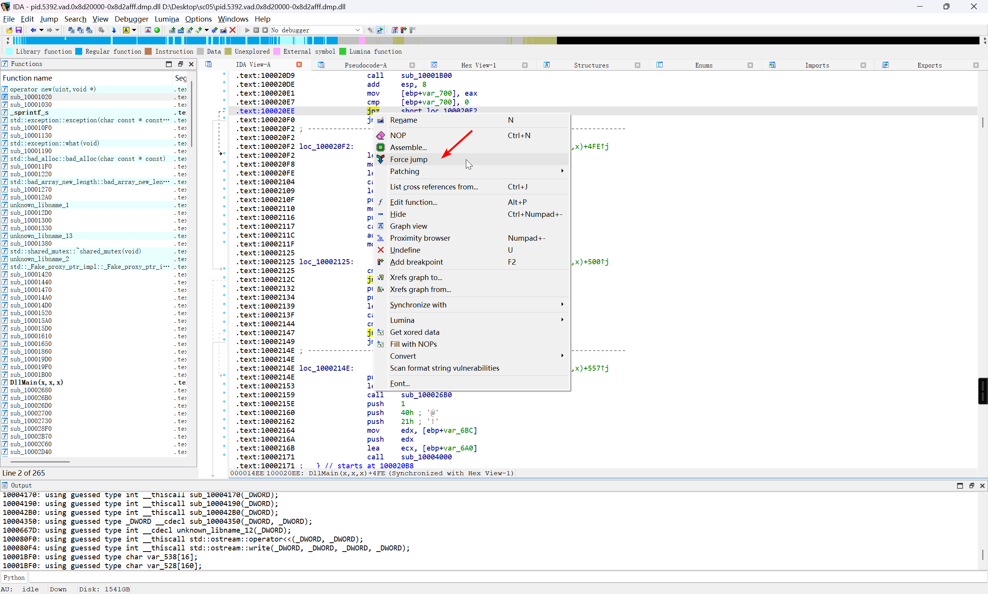Select Force jump in context menu
This screenshot has width=988, height=594.
(472, 159)
